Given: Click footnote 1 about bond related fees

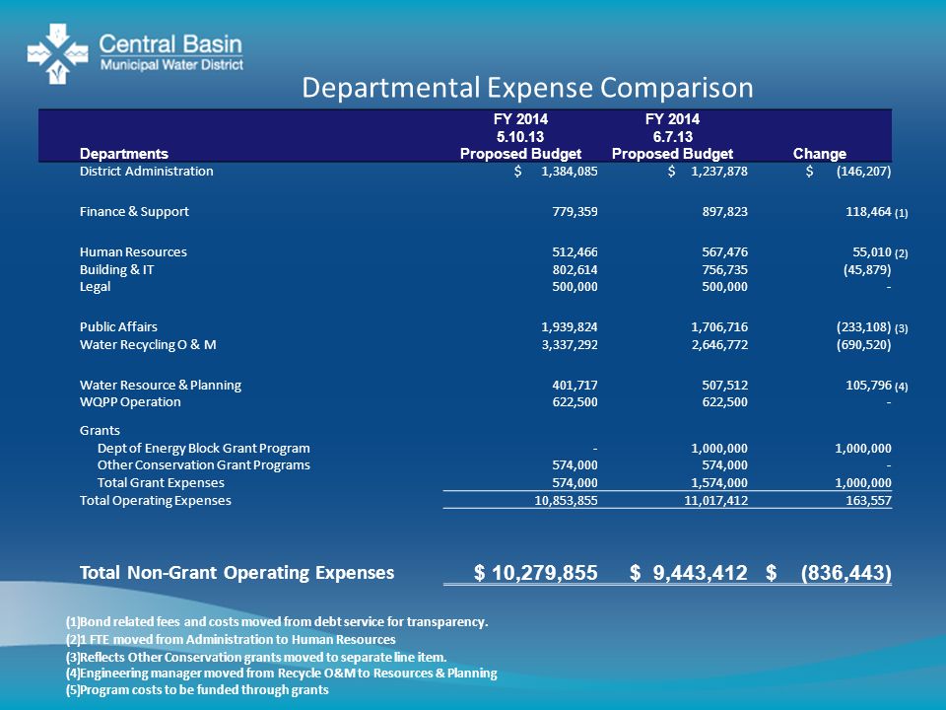Looking at the screenshot, I should click(x=277, y=621).
